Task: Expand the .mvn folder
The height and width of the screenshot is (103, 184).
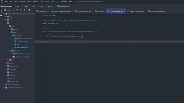Action: coord(5,20)
